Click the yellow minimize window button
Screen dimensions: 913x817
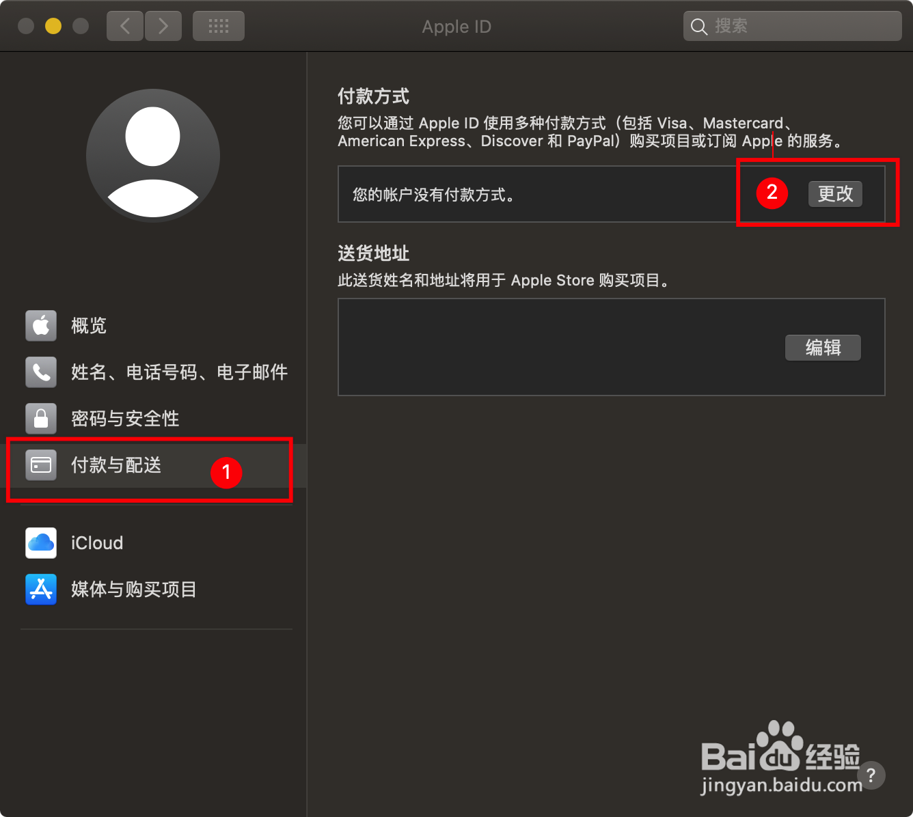point(53,26)
